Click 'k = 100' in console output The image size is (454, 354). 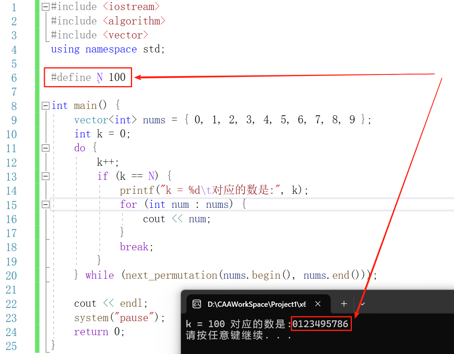205,324
